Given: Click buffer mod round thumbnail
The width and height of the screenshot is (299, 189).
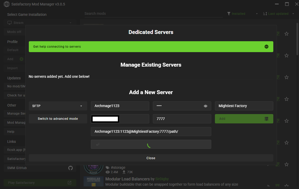Looking at the screenshot, I should tap(93, 170).
